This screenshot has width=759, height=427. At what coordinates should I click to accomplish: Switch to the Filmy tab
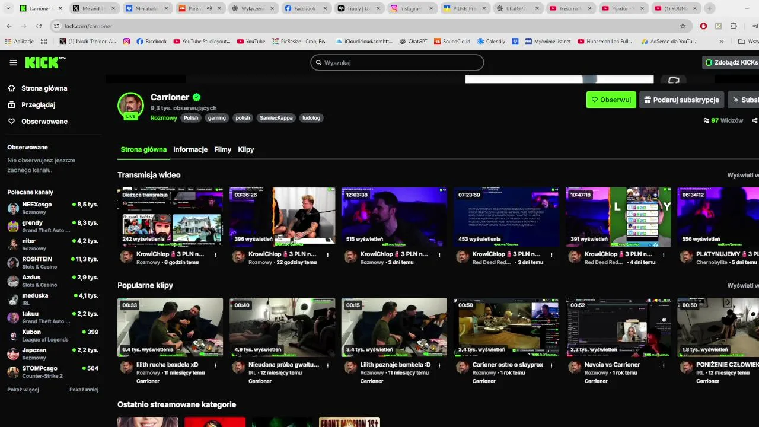(223, 149)
